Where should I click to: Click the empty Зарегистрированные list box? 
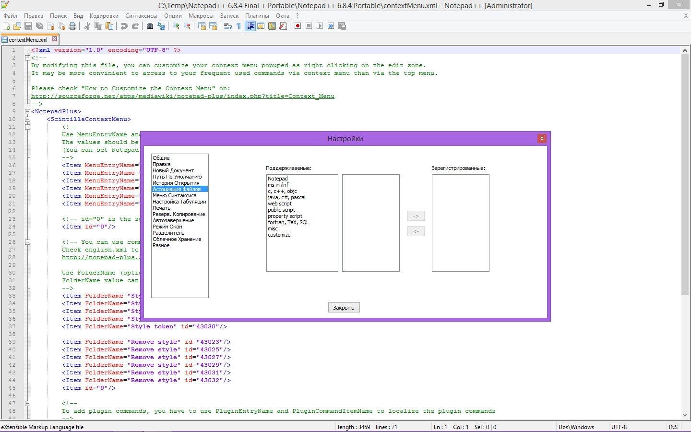(461, 223)
